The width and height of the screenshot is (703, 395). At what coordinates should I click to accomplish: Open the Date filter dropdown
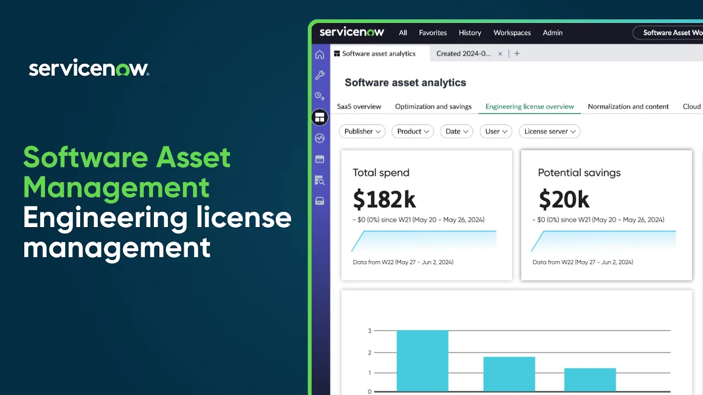point(456,131)
